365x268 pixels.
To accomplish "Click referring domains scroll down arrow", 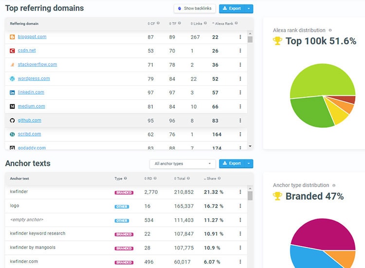I will coord(250,146).
